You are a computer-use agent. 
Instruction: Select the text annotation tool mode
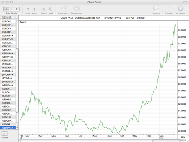point(17,9)
